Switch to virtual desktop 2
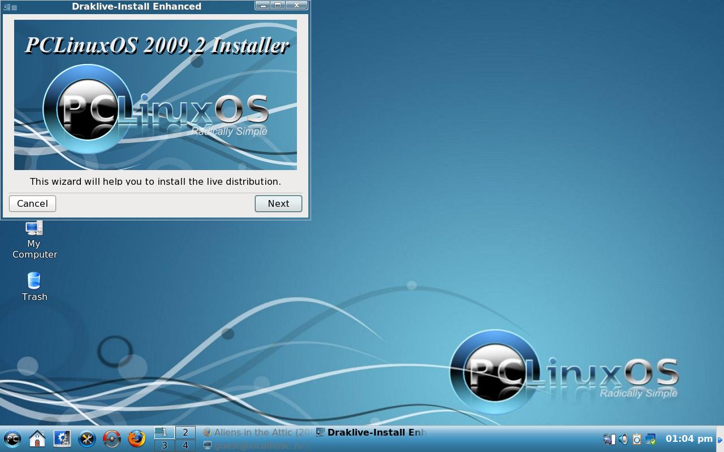The image size is (724, 452). (x=186, y=432)
